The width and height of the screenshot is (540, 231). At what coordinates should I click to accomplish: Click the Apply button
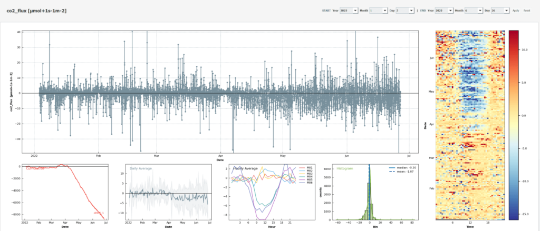(516, 11)
